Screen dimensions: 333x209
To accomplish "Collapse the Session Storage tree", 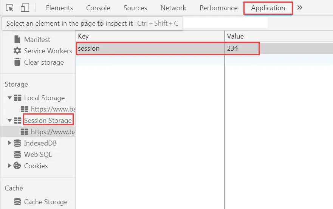I will 10,121.
